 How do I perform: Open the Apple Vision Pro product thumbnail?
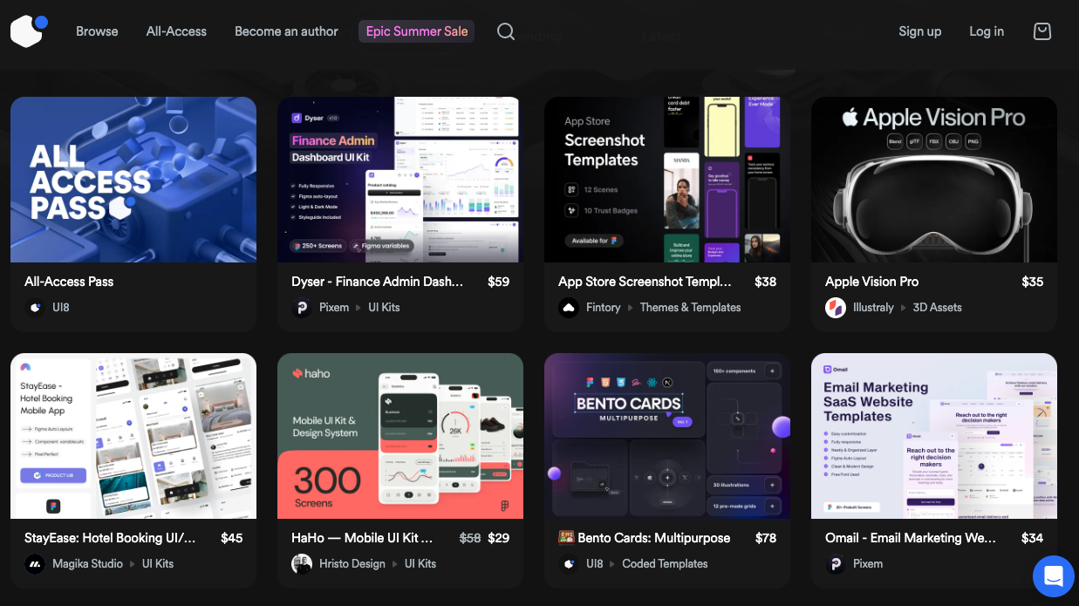coord(933,179)
